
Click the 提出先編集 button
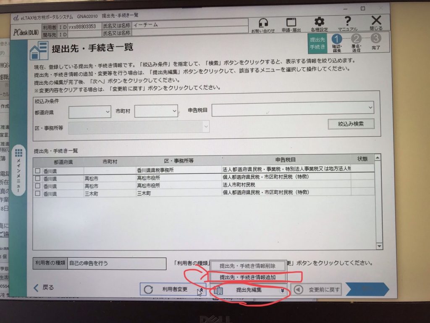click(x=249, y=290)
